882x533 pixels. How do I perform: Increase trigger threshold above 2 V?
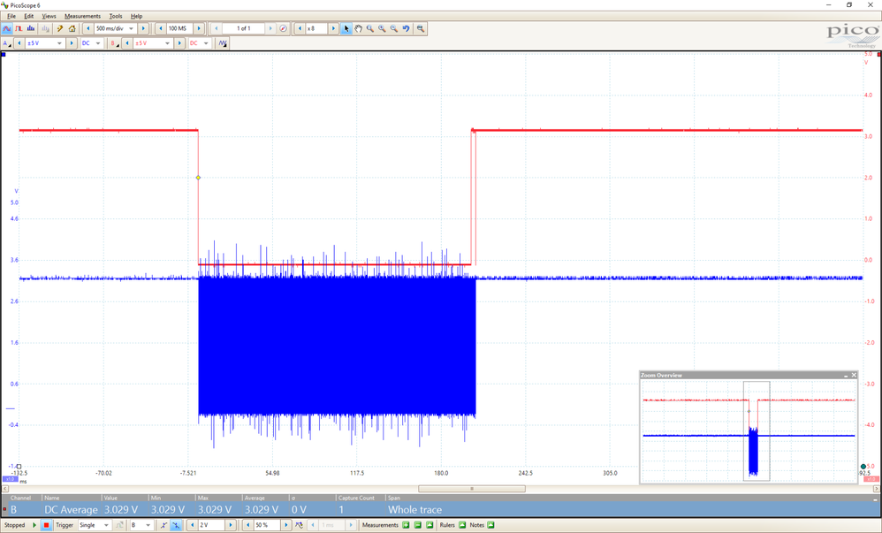pos(231,525)
